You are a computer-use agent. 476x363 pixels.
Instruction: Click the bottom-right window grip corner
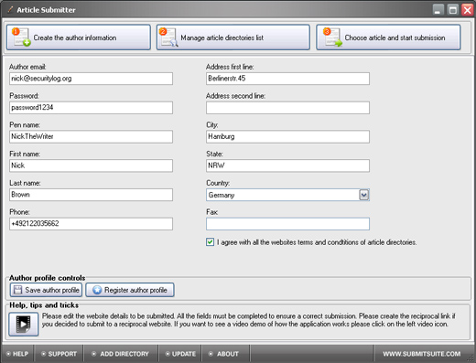471,358
